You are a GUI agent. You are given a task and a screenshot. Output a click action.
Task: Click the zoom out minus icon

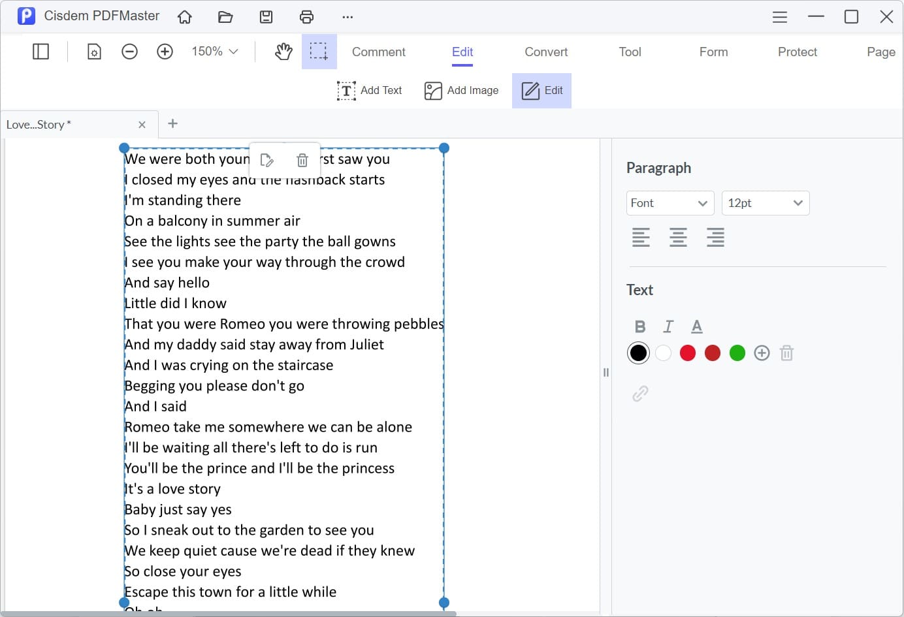[129, 52]
